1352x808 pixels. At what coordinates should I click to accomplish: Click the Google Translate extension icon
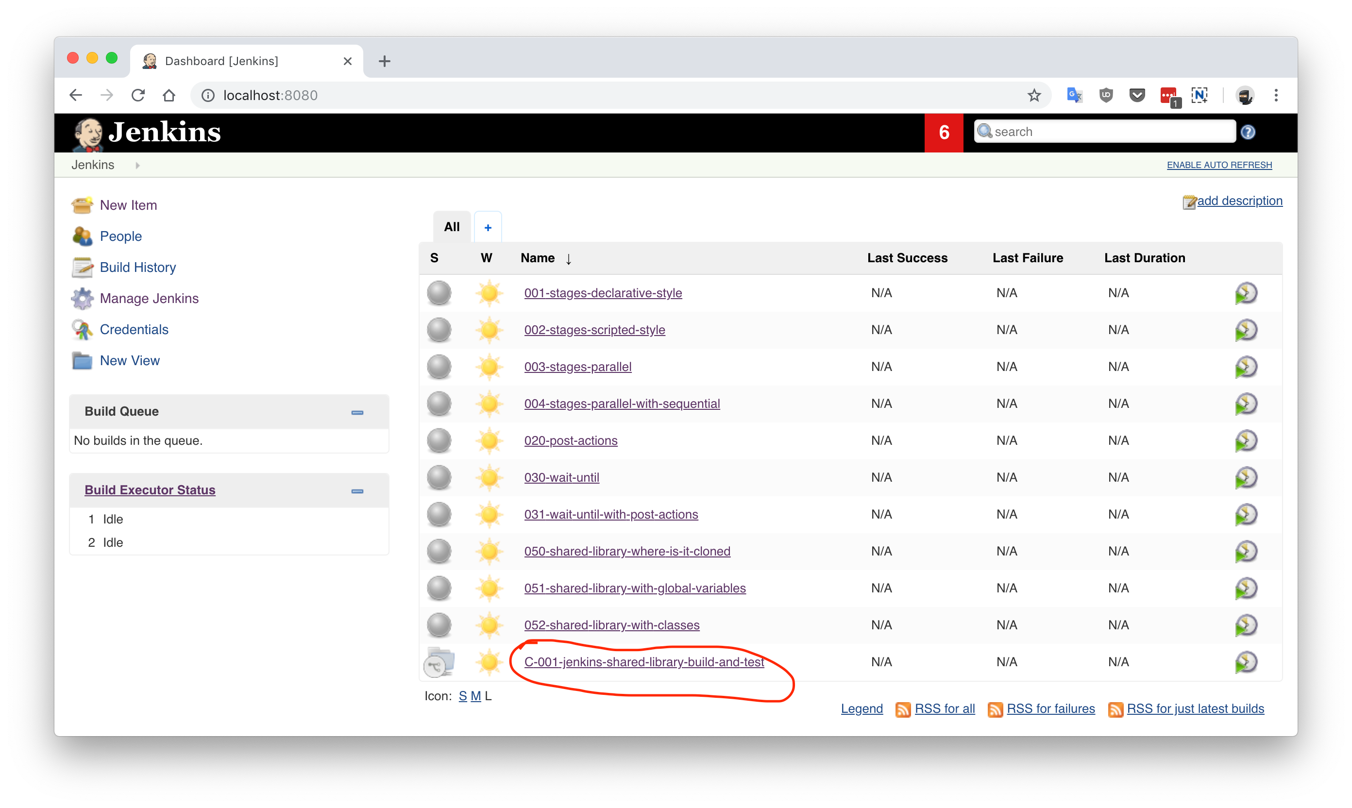(x=1074, y=95)
